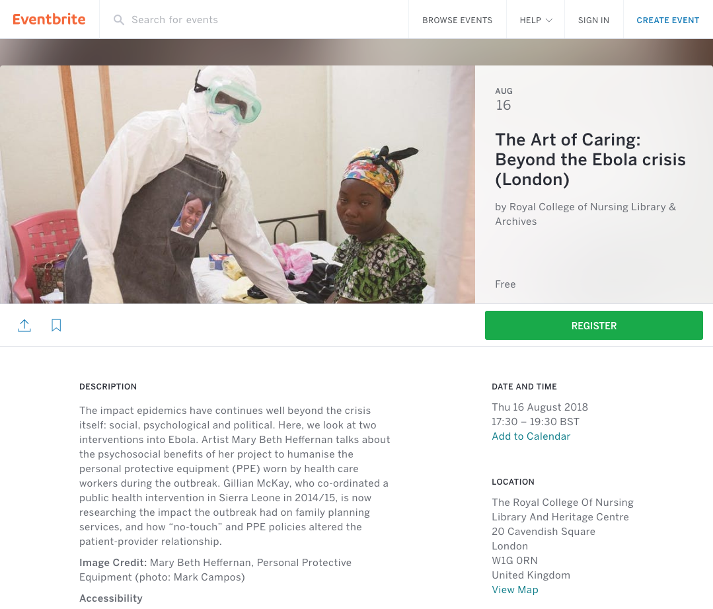Viewport: 713px width, 609px height.
Task: Click Add to Calendar link
Action: pos(531,436)
